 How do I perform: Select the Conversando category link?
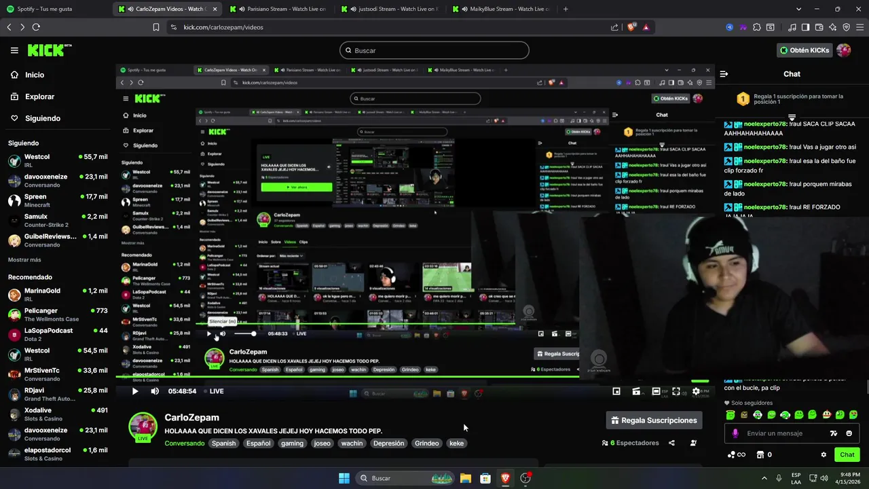coord(184,443)
